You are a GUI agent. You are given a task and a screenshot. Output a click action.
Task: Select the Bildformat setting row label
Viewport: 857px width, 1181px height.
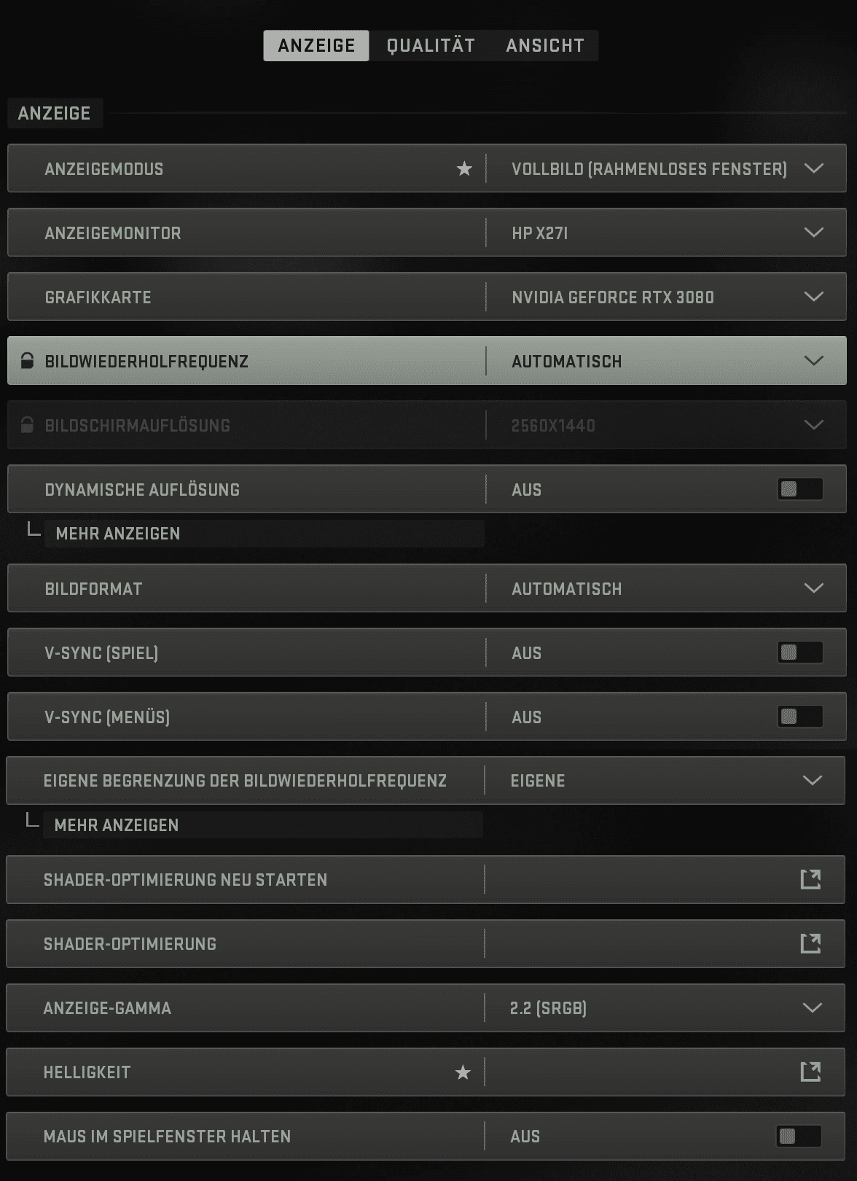[x=93, y=589]
